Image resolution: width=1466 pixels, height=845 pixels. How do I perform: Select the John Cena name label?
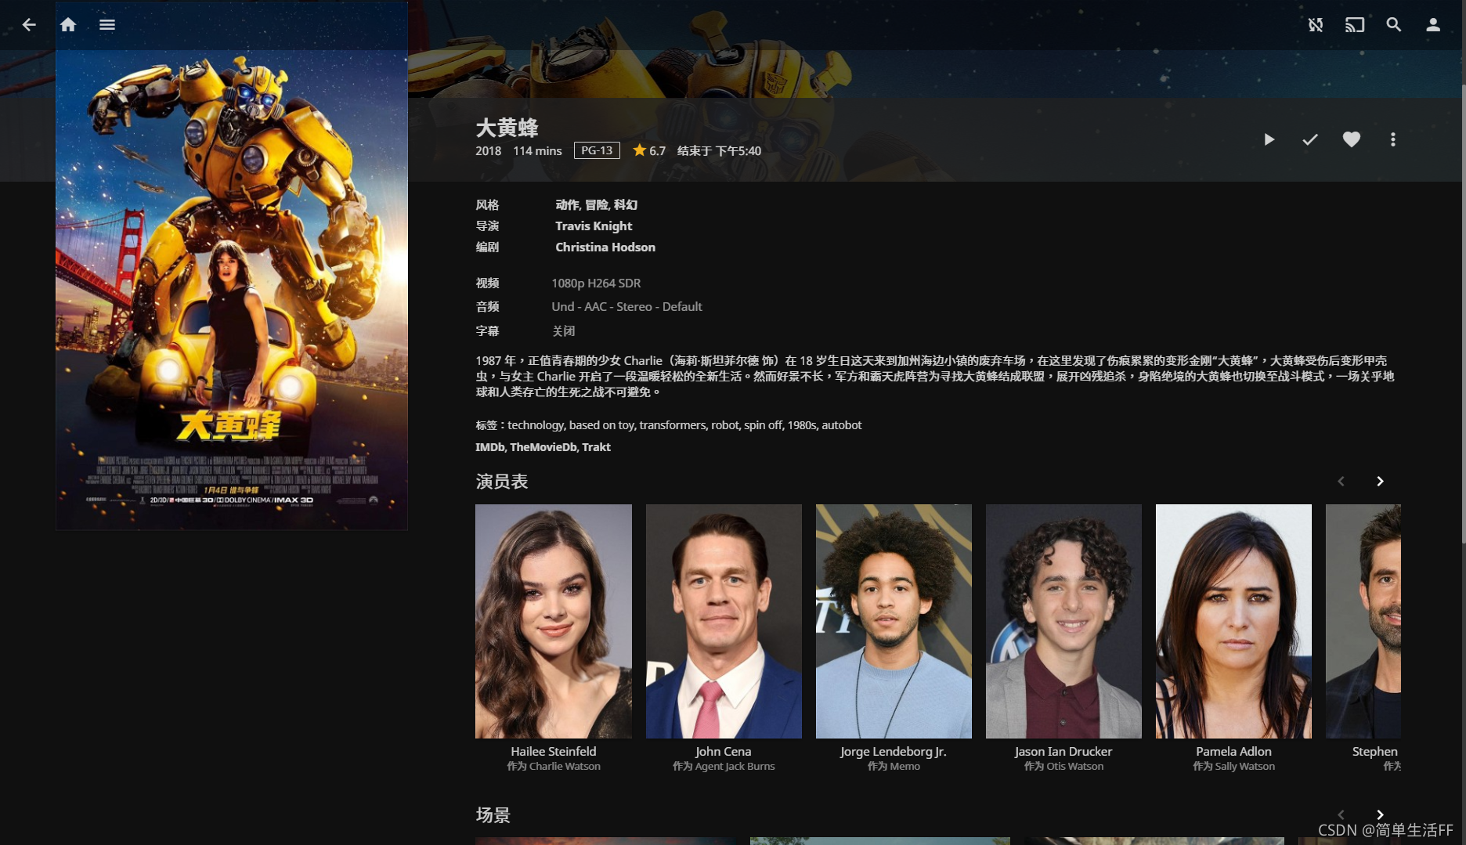(724, 751)
